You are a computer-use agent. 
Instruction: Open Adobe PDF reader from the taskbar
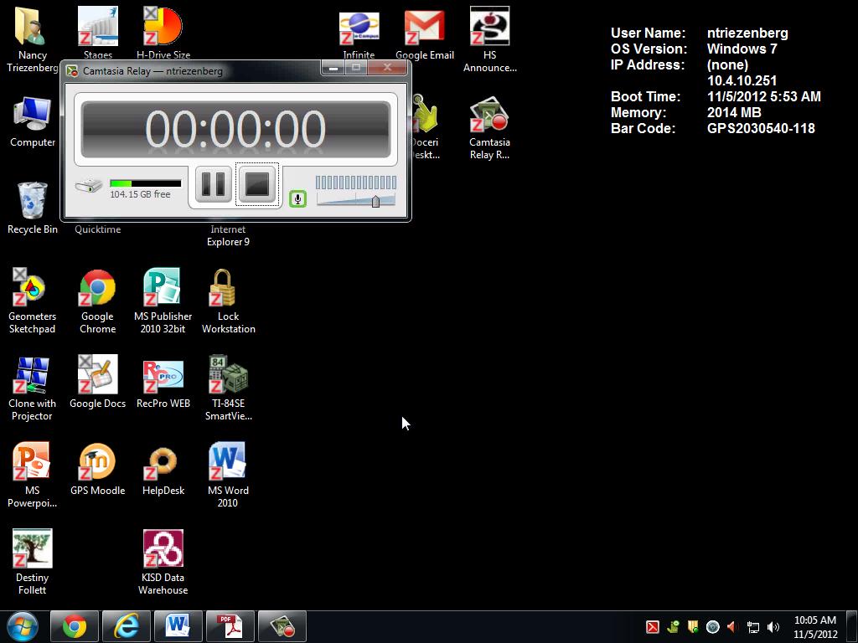coord(230,626)
